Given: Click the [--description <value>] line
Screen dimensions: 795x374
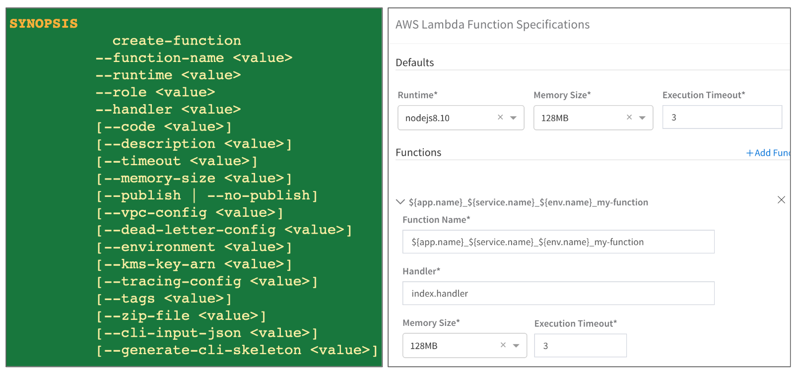Looking at the screenshot, I should pos(194,143).
